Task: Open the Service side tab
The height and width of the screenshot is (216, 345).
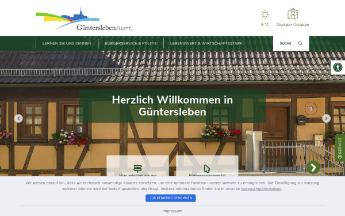Action: [x=340, y=147]
